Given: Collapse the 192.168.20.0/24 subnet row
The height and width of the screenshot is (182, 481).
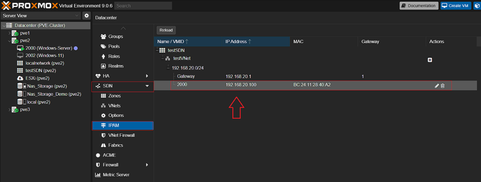Looking at the screenshot, I should coord(168,68).
